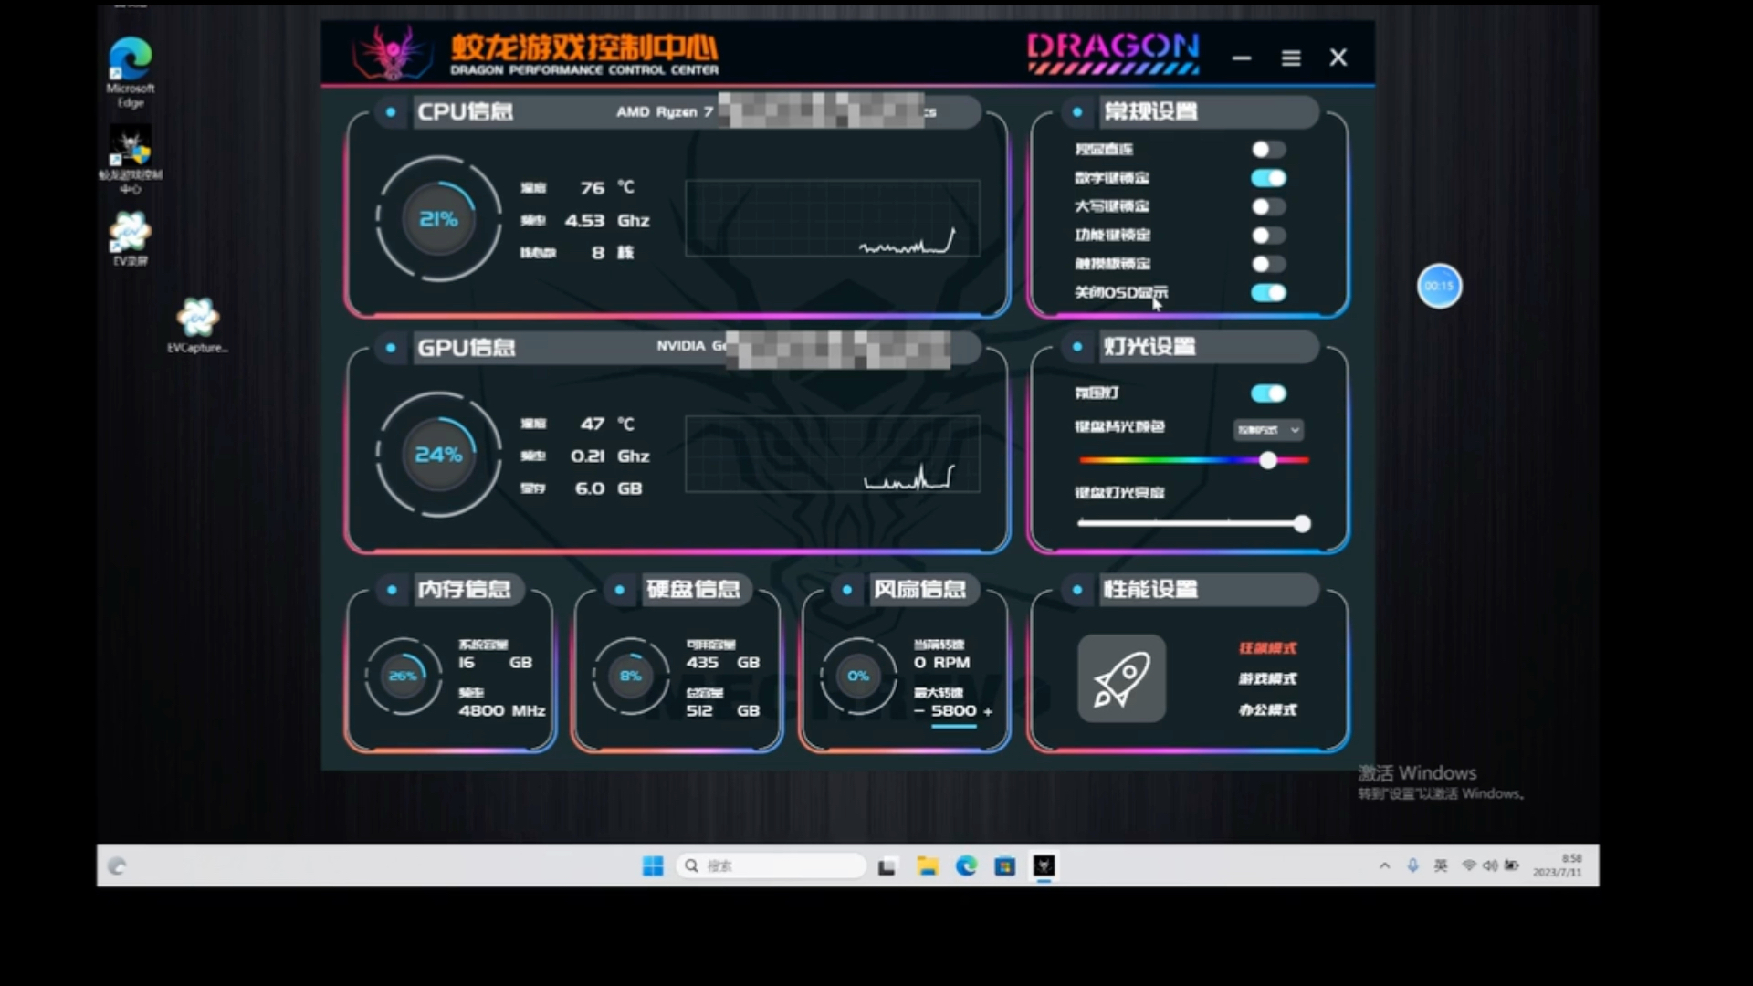Click the keyboard brightness slider
1753x986 pixels.
[x=1193, y=523]
